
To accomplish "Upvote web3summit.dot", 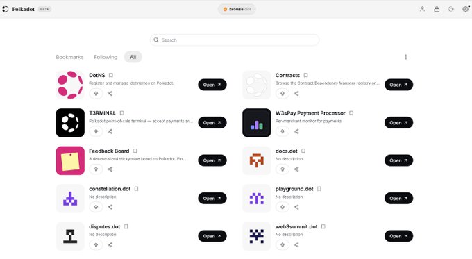I will point(283,245).
